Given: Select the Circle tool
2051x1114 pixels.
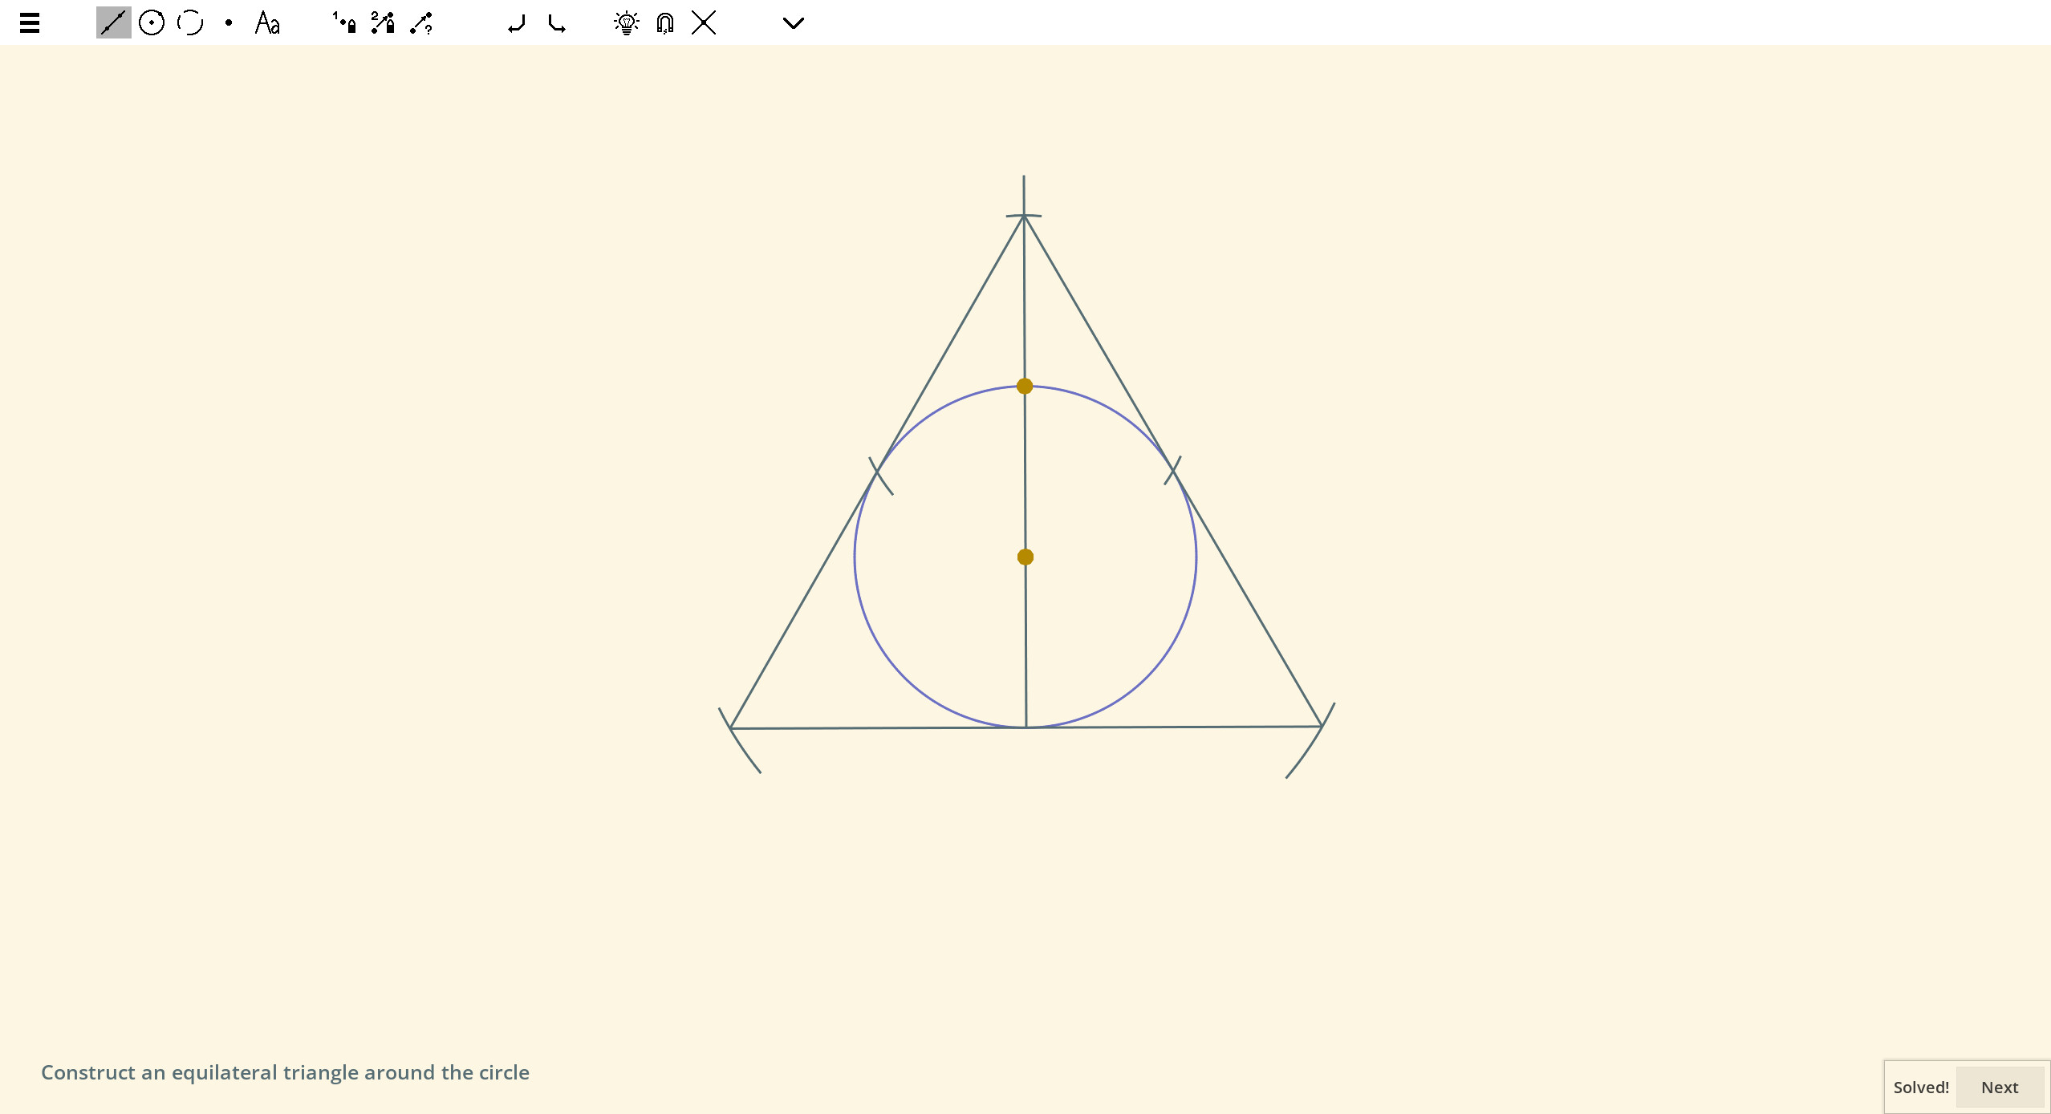Looking at the screenshot, I should [x=152, y=22].
